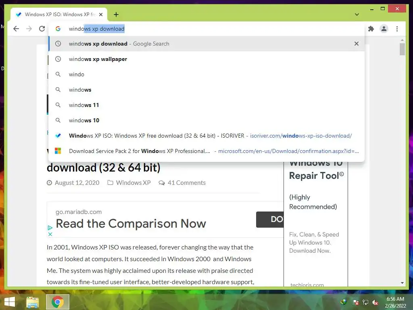Pick the 'windows' search suggestion

[206, 90]
